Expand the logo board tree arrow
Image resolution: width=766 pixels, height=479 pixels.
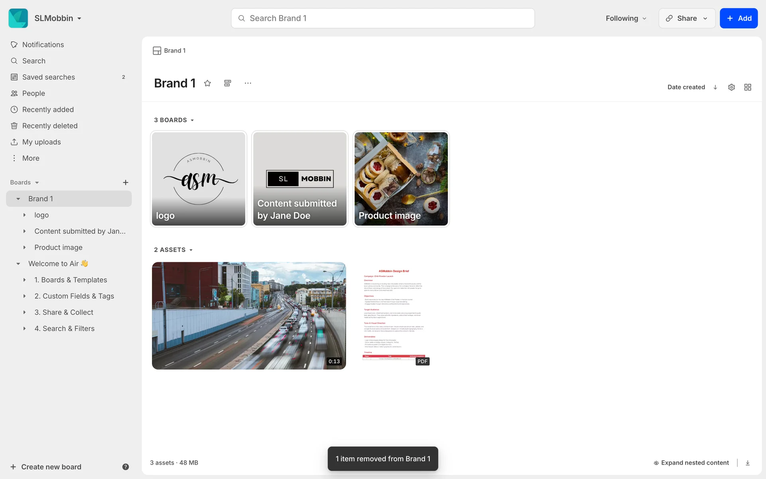(24, 215)
